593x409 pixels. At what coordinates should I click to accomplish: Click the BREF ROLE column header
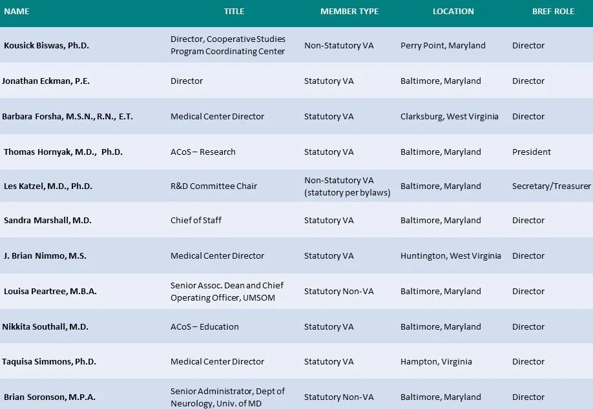[x=553, y=12]
